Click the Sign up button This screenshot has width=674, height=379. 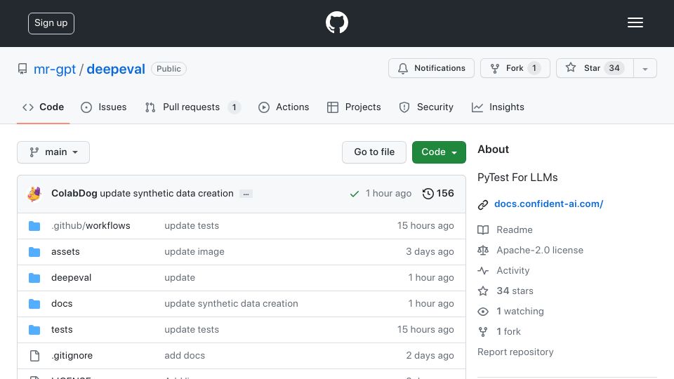(x=51, y=23)
